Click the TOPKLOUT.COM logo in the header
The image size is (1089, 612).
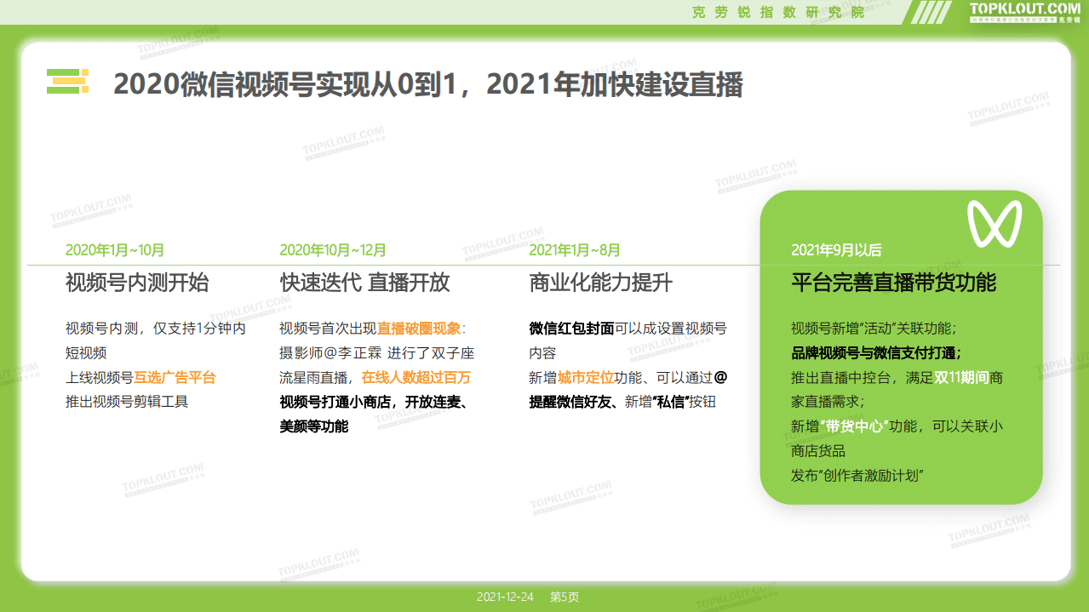pos(1026,9)
